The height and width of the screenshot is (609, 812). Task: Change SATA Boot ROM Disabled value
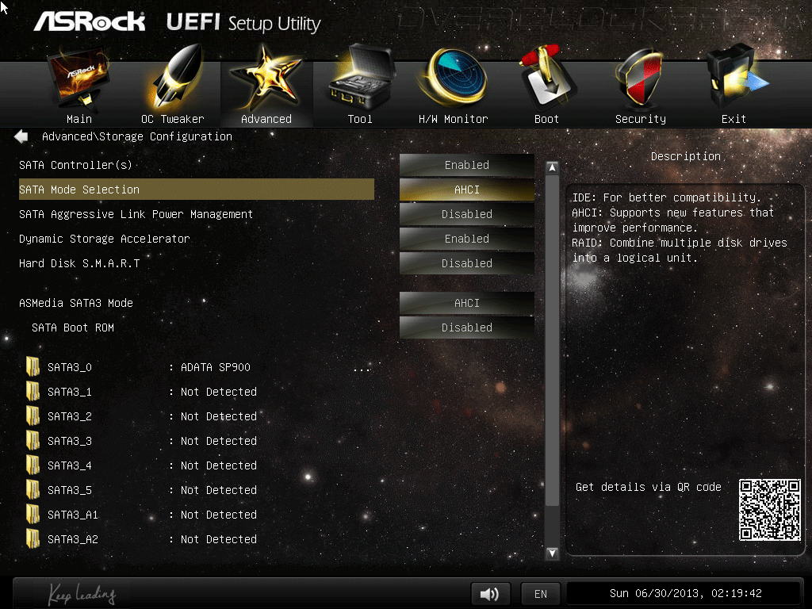click(466, 327)
